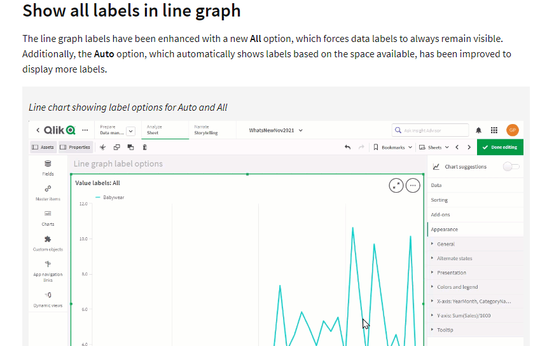The width and height of the screenshot is (554, 346).
Task: Expand the Y-axis: Sum(Sales)/1000 section
Action: tap(475, 315)
